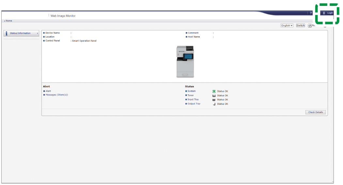Click the Status/Information info icon

tap(6, 33)
